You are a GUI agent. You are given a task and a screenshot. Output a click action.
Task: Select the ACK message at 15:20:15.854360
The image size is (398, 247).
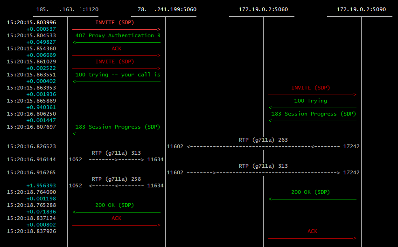click(116, 48)
